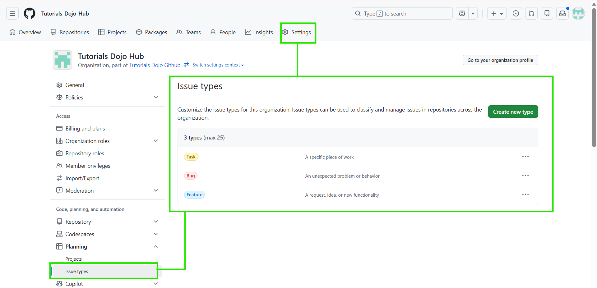
Task: Open the issues history clock icon
Action: pos(516,13)
